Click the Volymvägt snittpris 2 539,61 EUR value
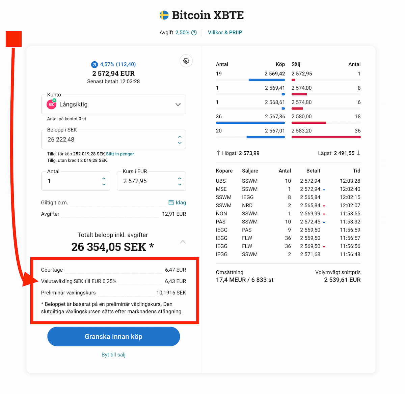 pos(342,280)
